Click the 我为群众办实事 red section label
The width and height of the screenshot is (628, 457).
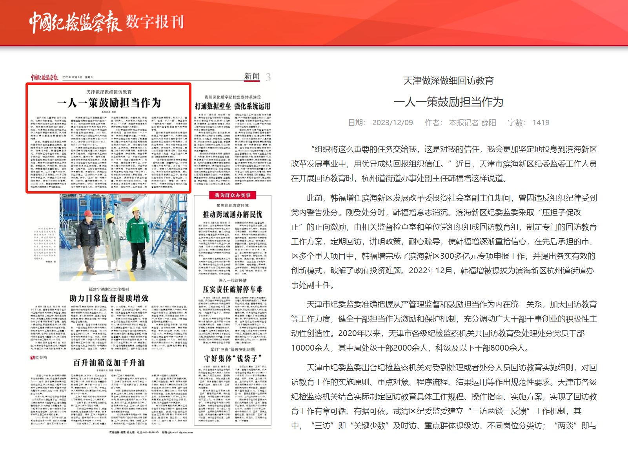point(232,195)
